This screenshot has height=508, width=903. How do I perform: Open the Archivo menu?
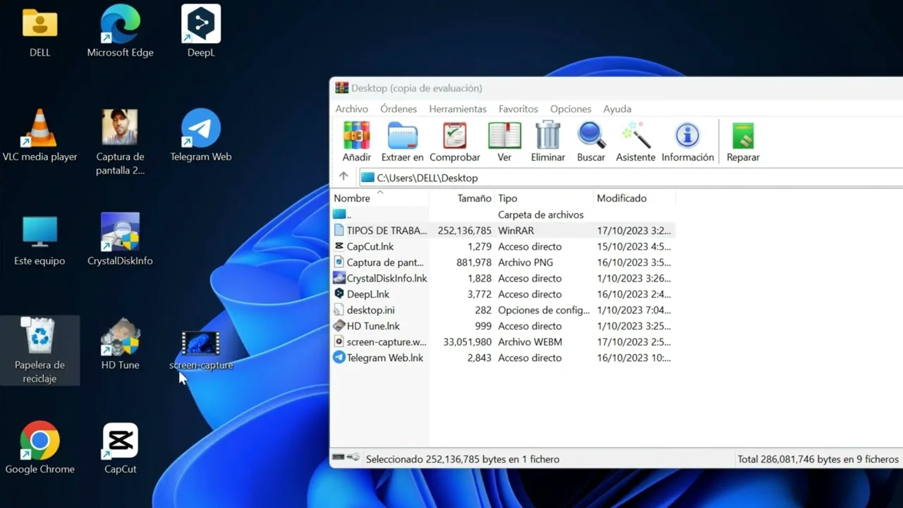[351, 109]
